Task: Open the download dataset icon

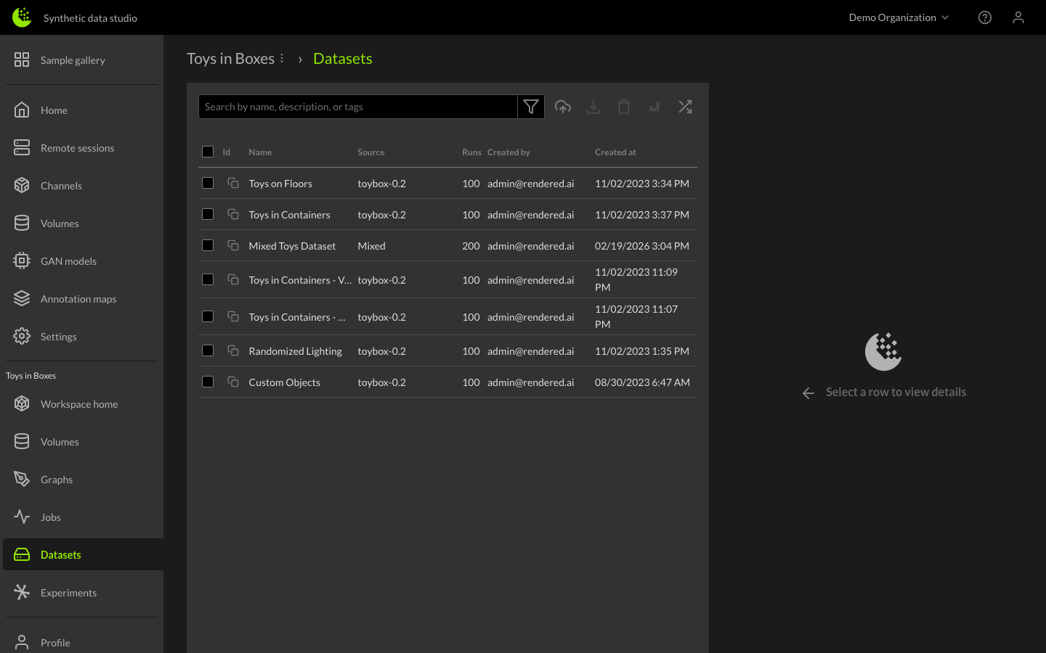Action: pos(593,107)
